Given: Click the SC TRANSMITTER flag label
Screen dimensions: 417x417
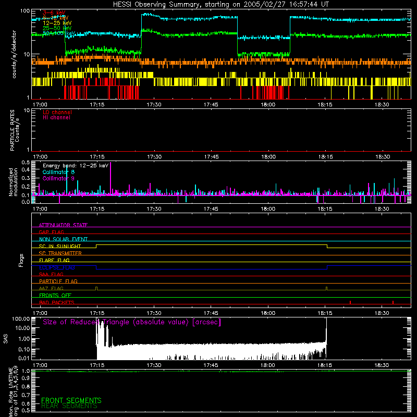Looking at the screenshot, I should [x=60, y=253].
